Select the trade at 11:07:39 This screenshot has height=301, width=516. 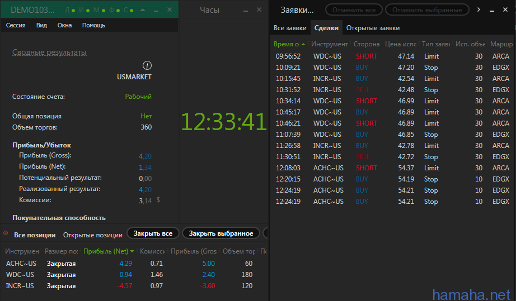click(392, 134)
